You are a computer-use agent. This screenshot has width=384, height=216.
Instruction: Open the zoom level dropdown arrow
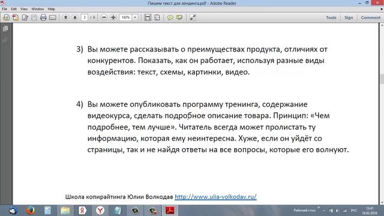(135, 17)
